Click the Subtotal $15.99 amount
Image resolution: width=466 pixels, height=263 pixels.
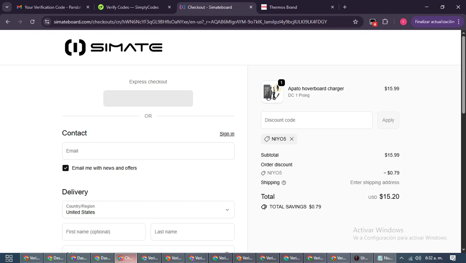pyautogui.click(x=392, y=155)
